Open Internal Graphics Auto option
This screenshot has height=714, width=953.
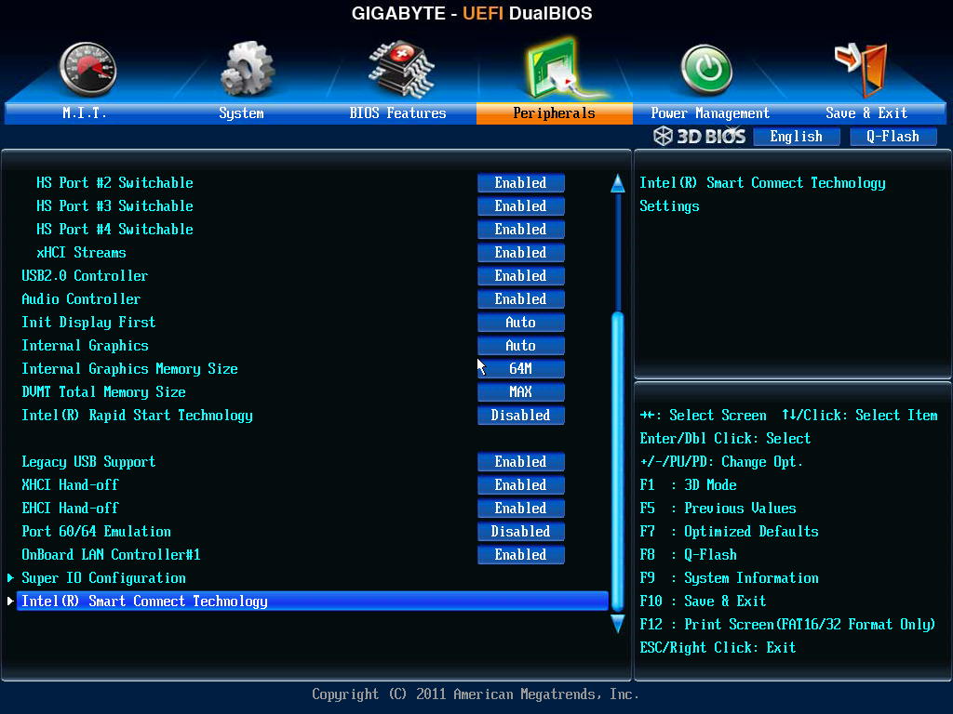pos(521,346)
